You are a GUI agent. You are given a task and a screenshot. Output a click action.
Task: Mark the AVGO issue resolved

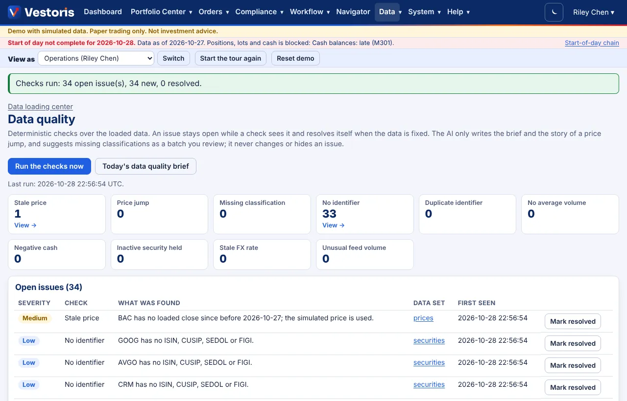573,365
